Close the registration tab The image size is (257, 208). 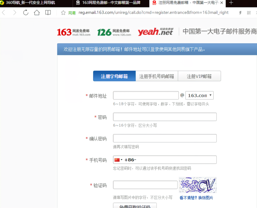tap(222, 3)
